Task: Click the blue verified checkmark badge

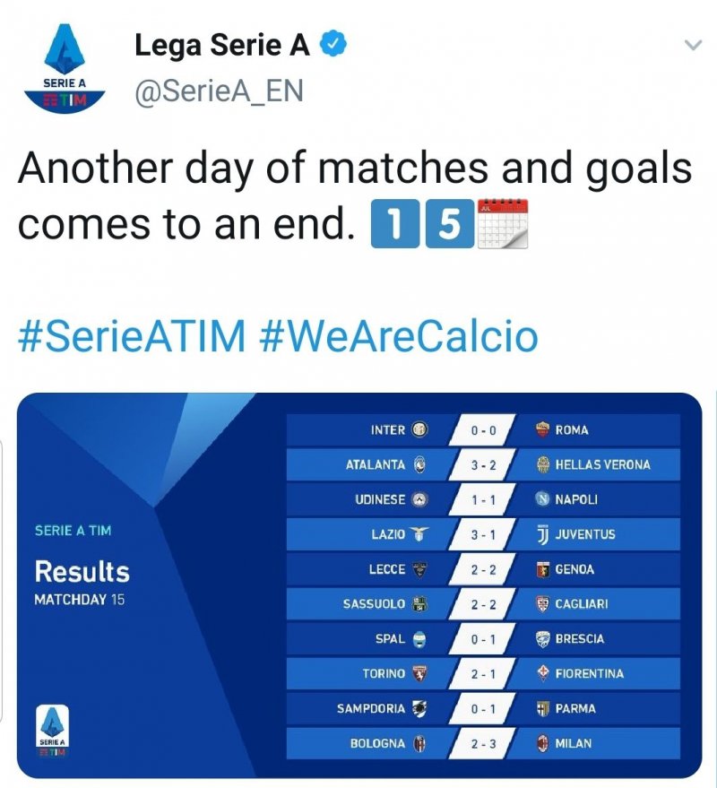Action: tap(333, 41)
